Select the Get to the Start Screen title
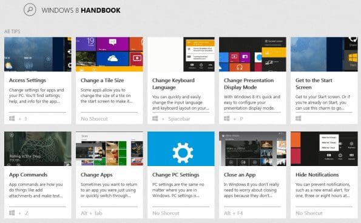The image size is (361, 223). 314,84
